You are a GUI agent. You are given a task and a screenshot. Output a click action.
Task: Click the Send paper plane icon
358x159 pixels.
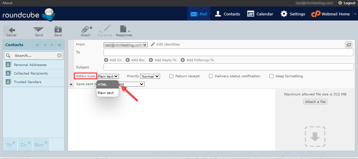39,30
